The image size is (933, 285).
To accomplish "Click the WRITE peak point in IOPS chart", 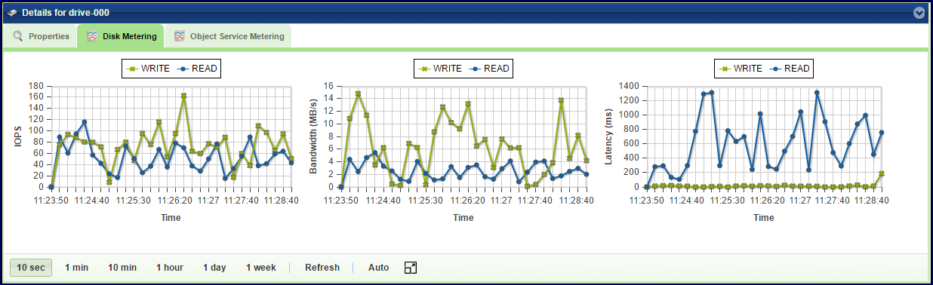I will click(x=183, y=96).
